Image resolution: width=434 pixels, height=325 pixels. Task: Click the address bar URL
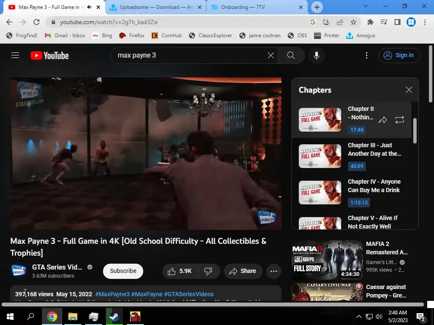[x=109, y=22]
